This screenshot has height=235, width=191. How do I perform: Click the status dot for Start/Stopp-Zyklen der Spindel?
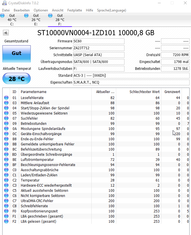click(6, 108)
